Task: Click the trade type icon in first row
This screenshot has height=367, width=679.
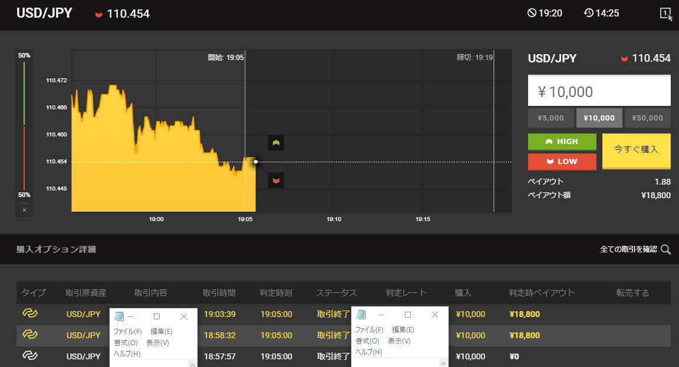Action: [x=30, y=314]
